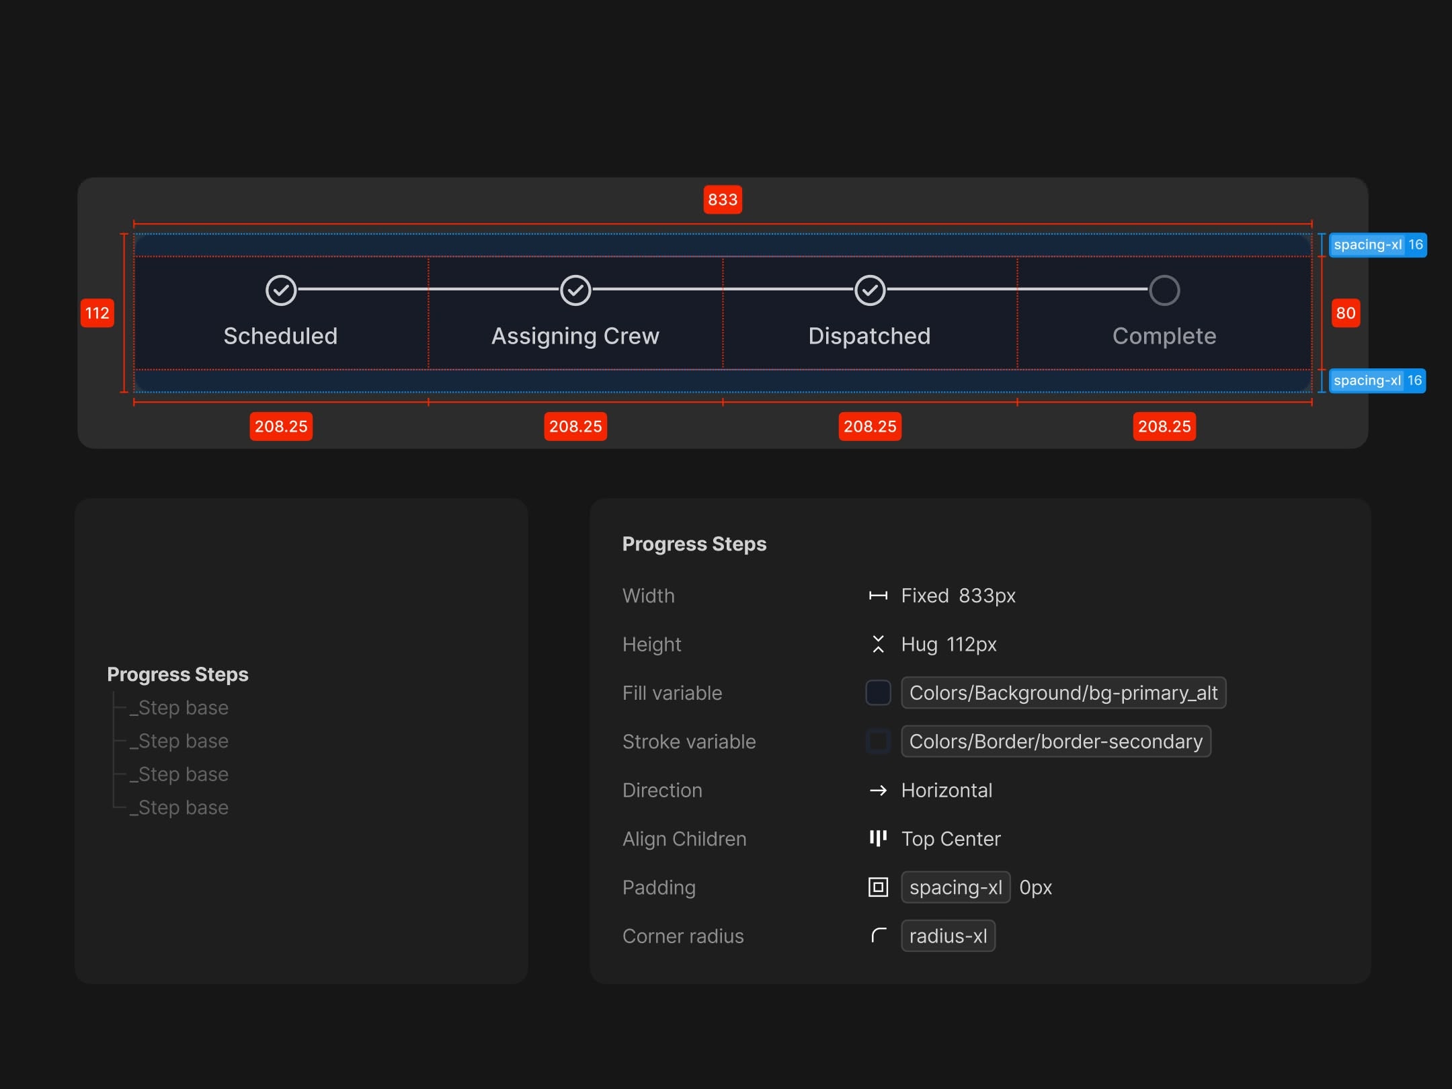Click the Top Center alignment icon
The image size is (1452, 1089).
coord(878,838)
